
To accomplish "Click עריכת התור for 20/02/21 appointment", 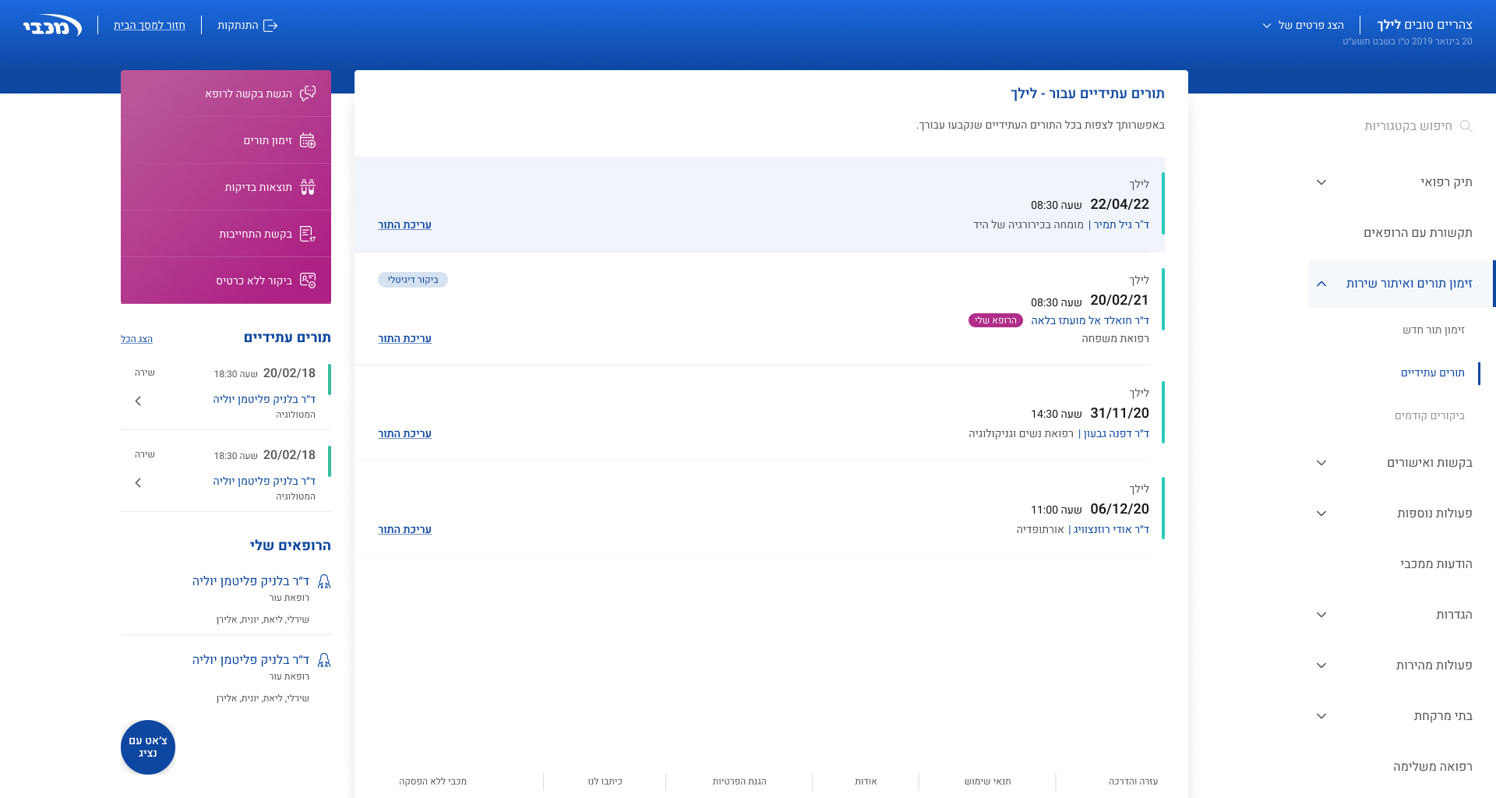I will click(404, 339).
